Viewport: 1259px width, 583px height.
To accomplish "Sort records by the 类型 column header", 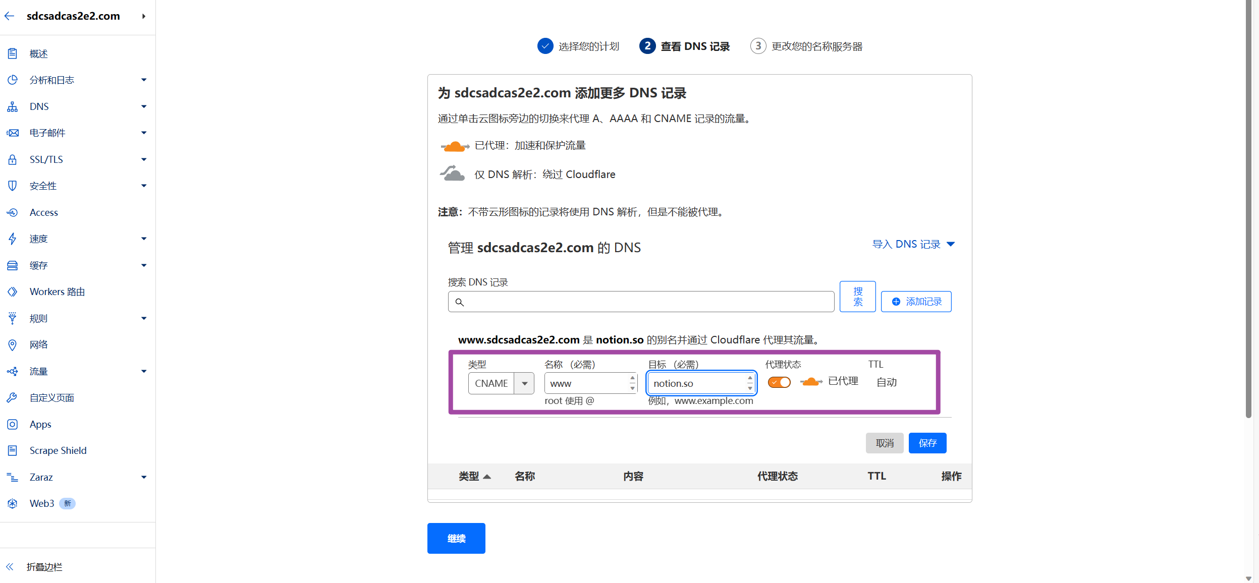I will tap(474, 476).
